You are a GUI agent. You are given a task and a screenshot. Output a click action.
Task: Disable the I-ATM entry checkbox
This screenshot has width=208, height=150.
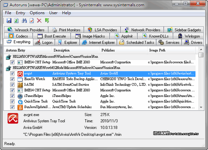(12, 85)
